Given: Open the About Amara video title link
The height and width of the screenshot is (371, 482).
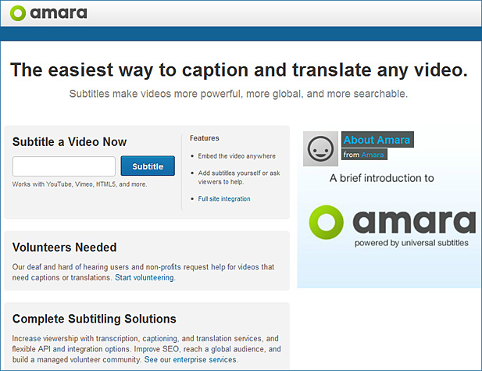Looking at the screenshot, I should (x=377, y=140).
